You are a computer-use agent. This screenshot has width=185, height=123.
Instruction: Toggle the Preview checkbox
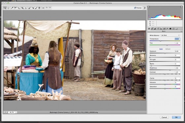pyautogui.click(x=135, y=8)
